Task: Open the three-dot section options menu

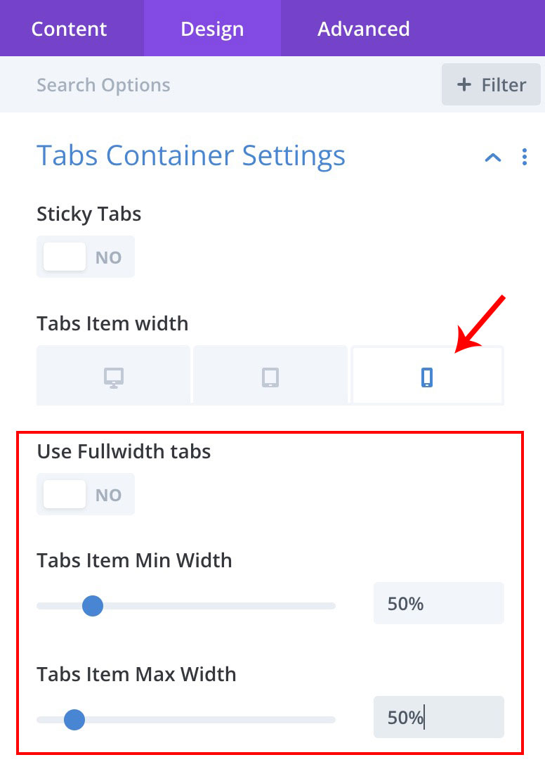Action: click(x=524, y=157)
